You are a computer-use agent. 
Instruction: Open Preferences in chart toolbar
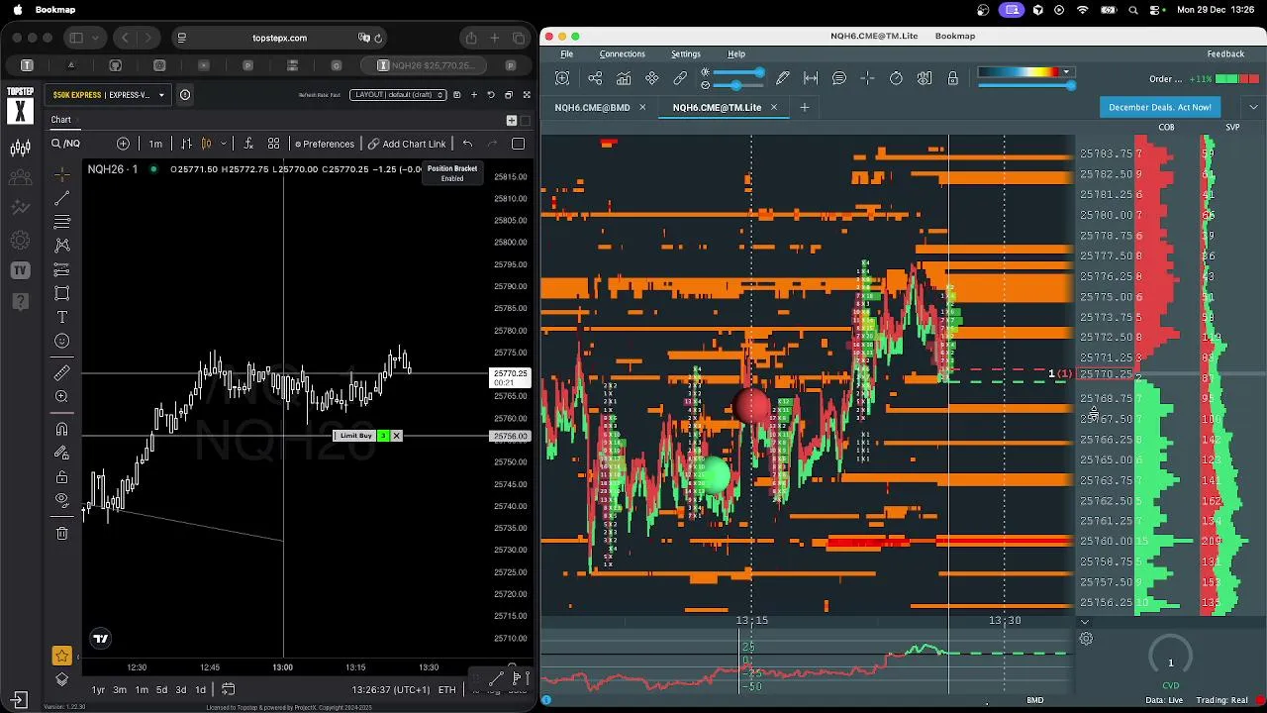point(325,144)
